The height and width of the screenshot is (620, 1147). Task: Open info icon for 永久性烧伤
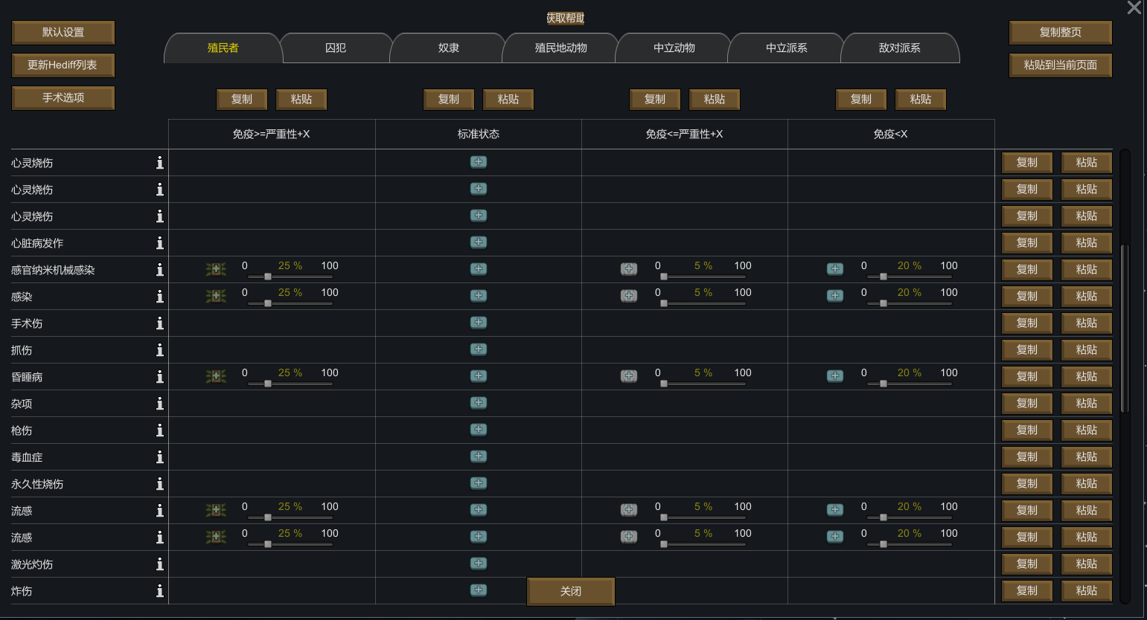click(160, 484)
